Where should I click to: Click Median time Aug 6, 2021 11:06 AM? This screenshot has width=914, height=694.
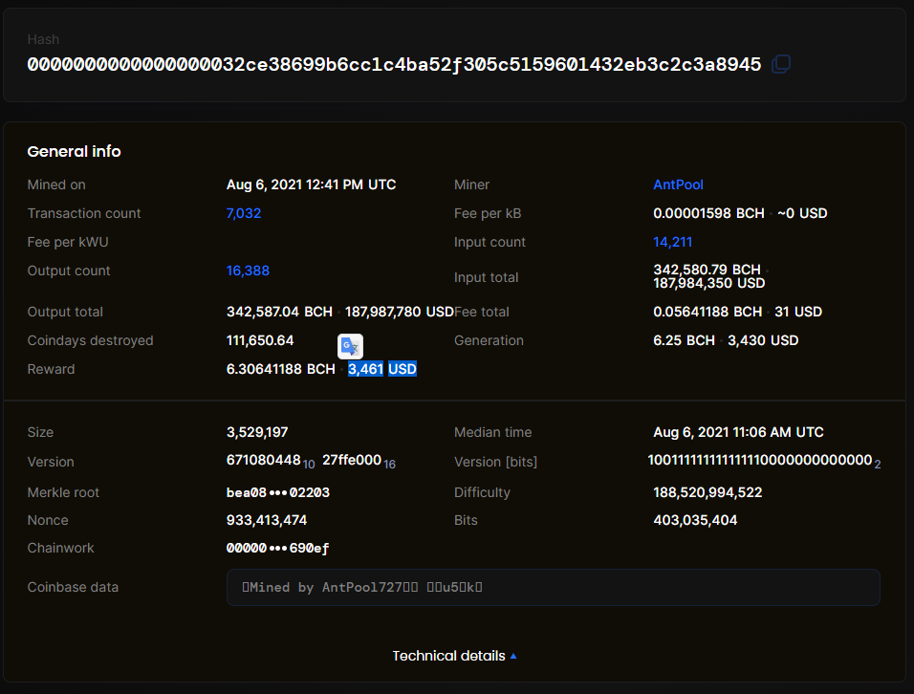[x=738, y=432]
